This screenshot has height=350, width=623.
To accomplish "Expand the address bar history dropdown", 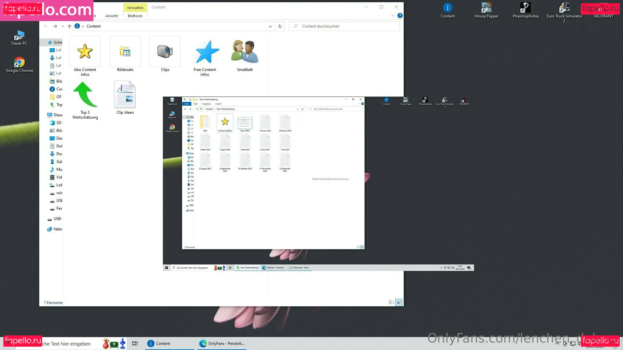I will pyautogui.click(x=270, y=26).
